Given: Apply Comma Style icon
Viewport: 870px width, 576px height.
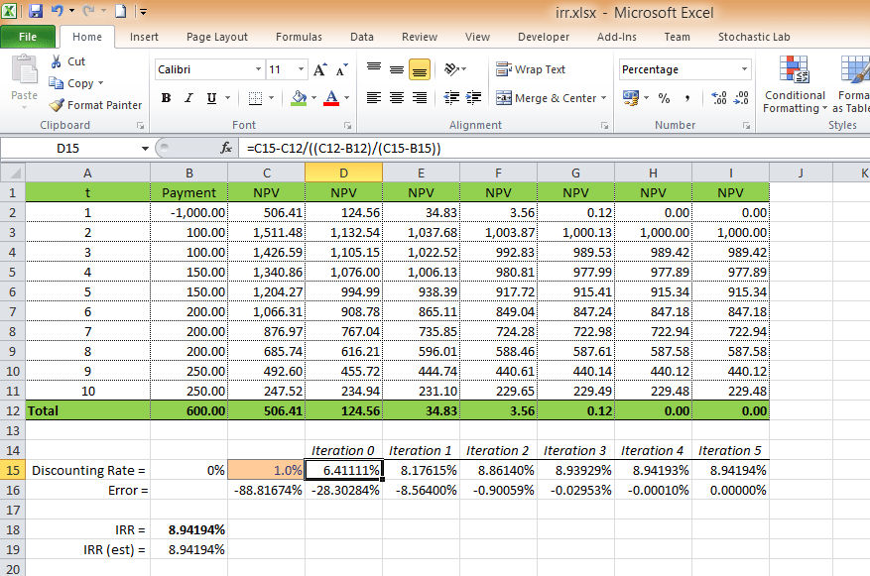Looking at the screenshot, I should coord(687,98).
